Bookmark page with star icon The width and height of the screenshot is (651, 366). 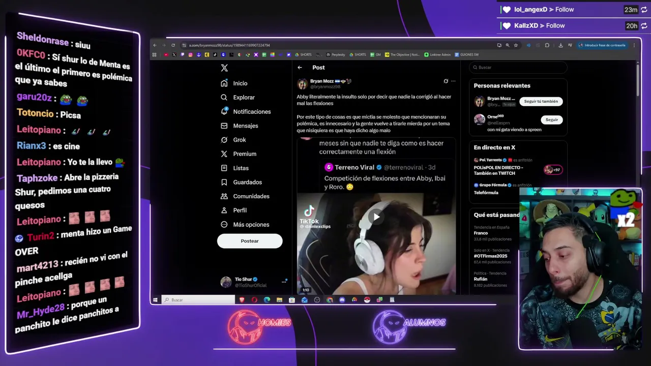coord(516,45)
